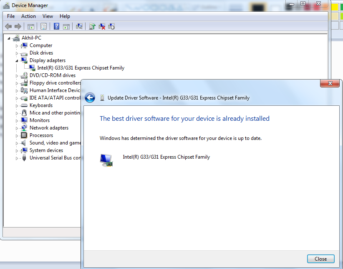Open the Action menu

[x=28, y=16]
